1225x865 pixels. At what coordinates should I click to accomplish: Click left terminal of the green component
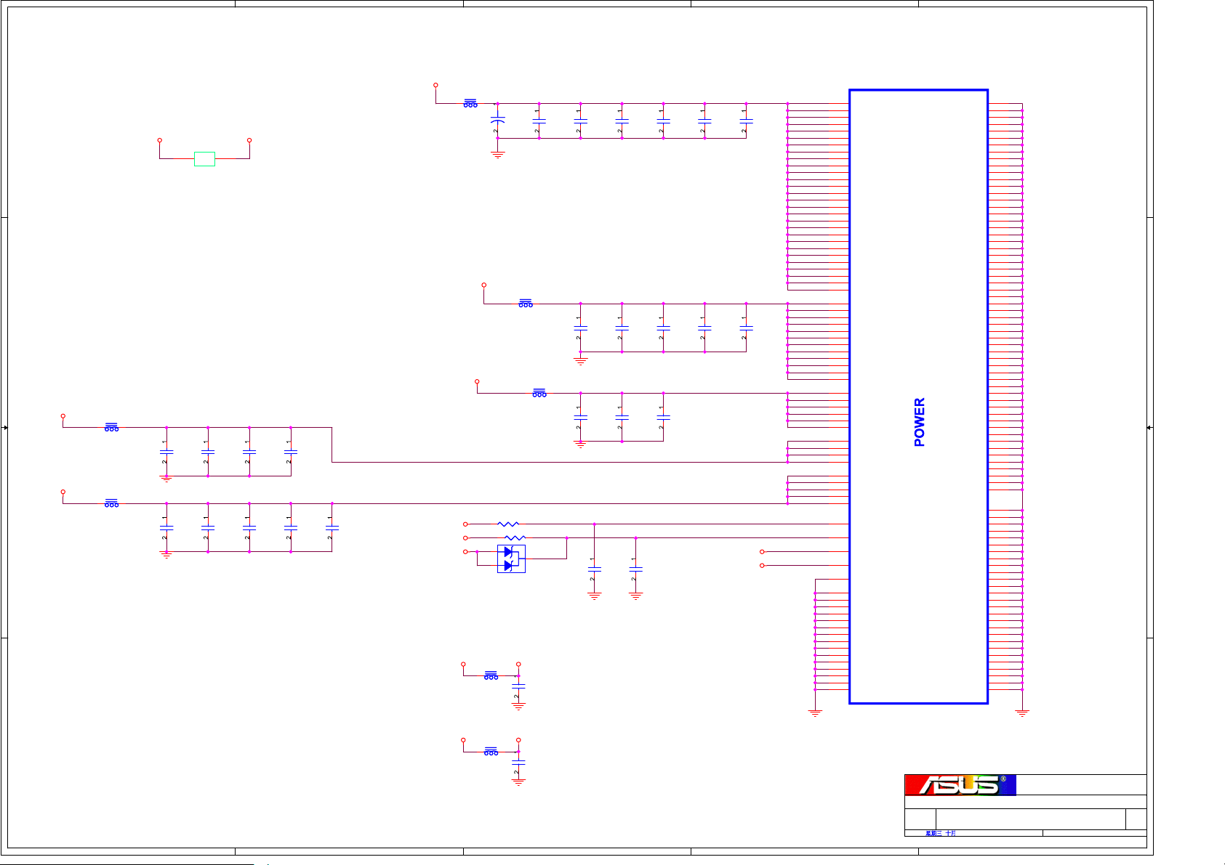pos(160,140)
